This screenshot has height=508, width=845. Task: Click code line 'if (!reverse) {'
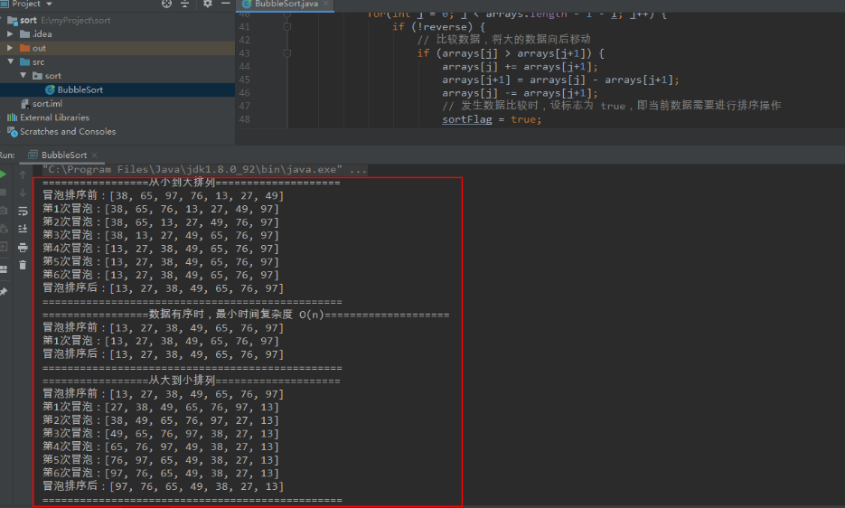(438, 26)
